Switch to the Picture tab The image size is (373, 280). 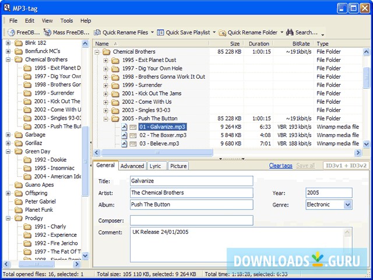point(178,166)
